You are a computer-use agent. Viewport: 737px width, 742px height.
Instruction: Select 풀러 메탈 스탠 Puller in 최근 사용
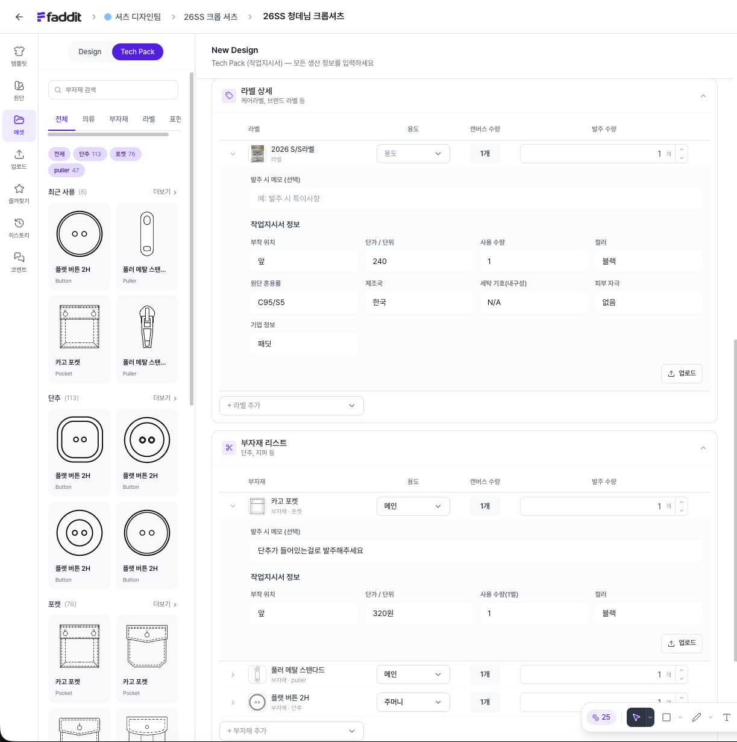[147, 246]
